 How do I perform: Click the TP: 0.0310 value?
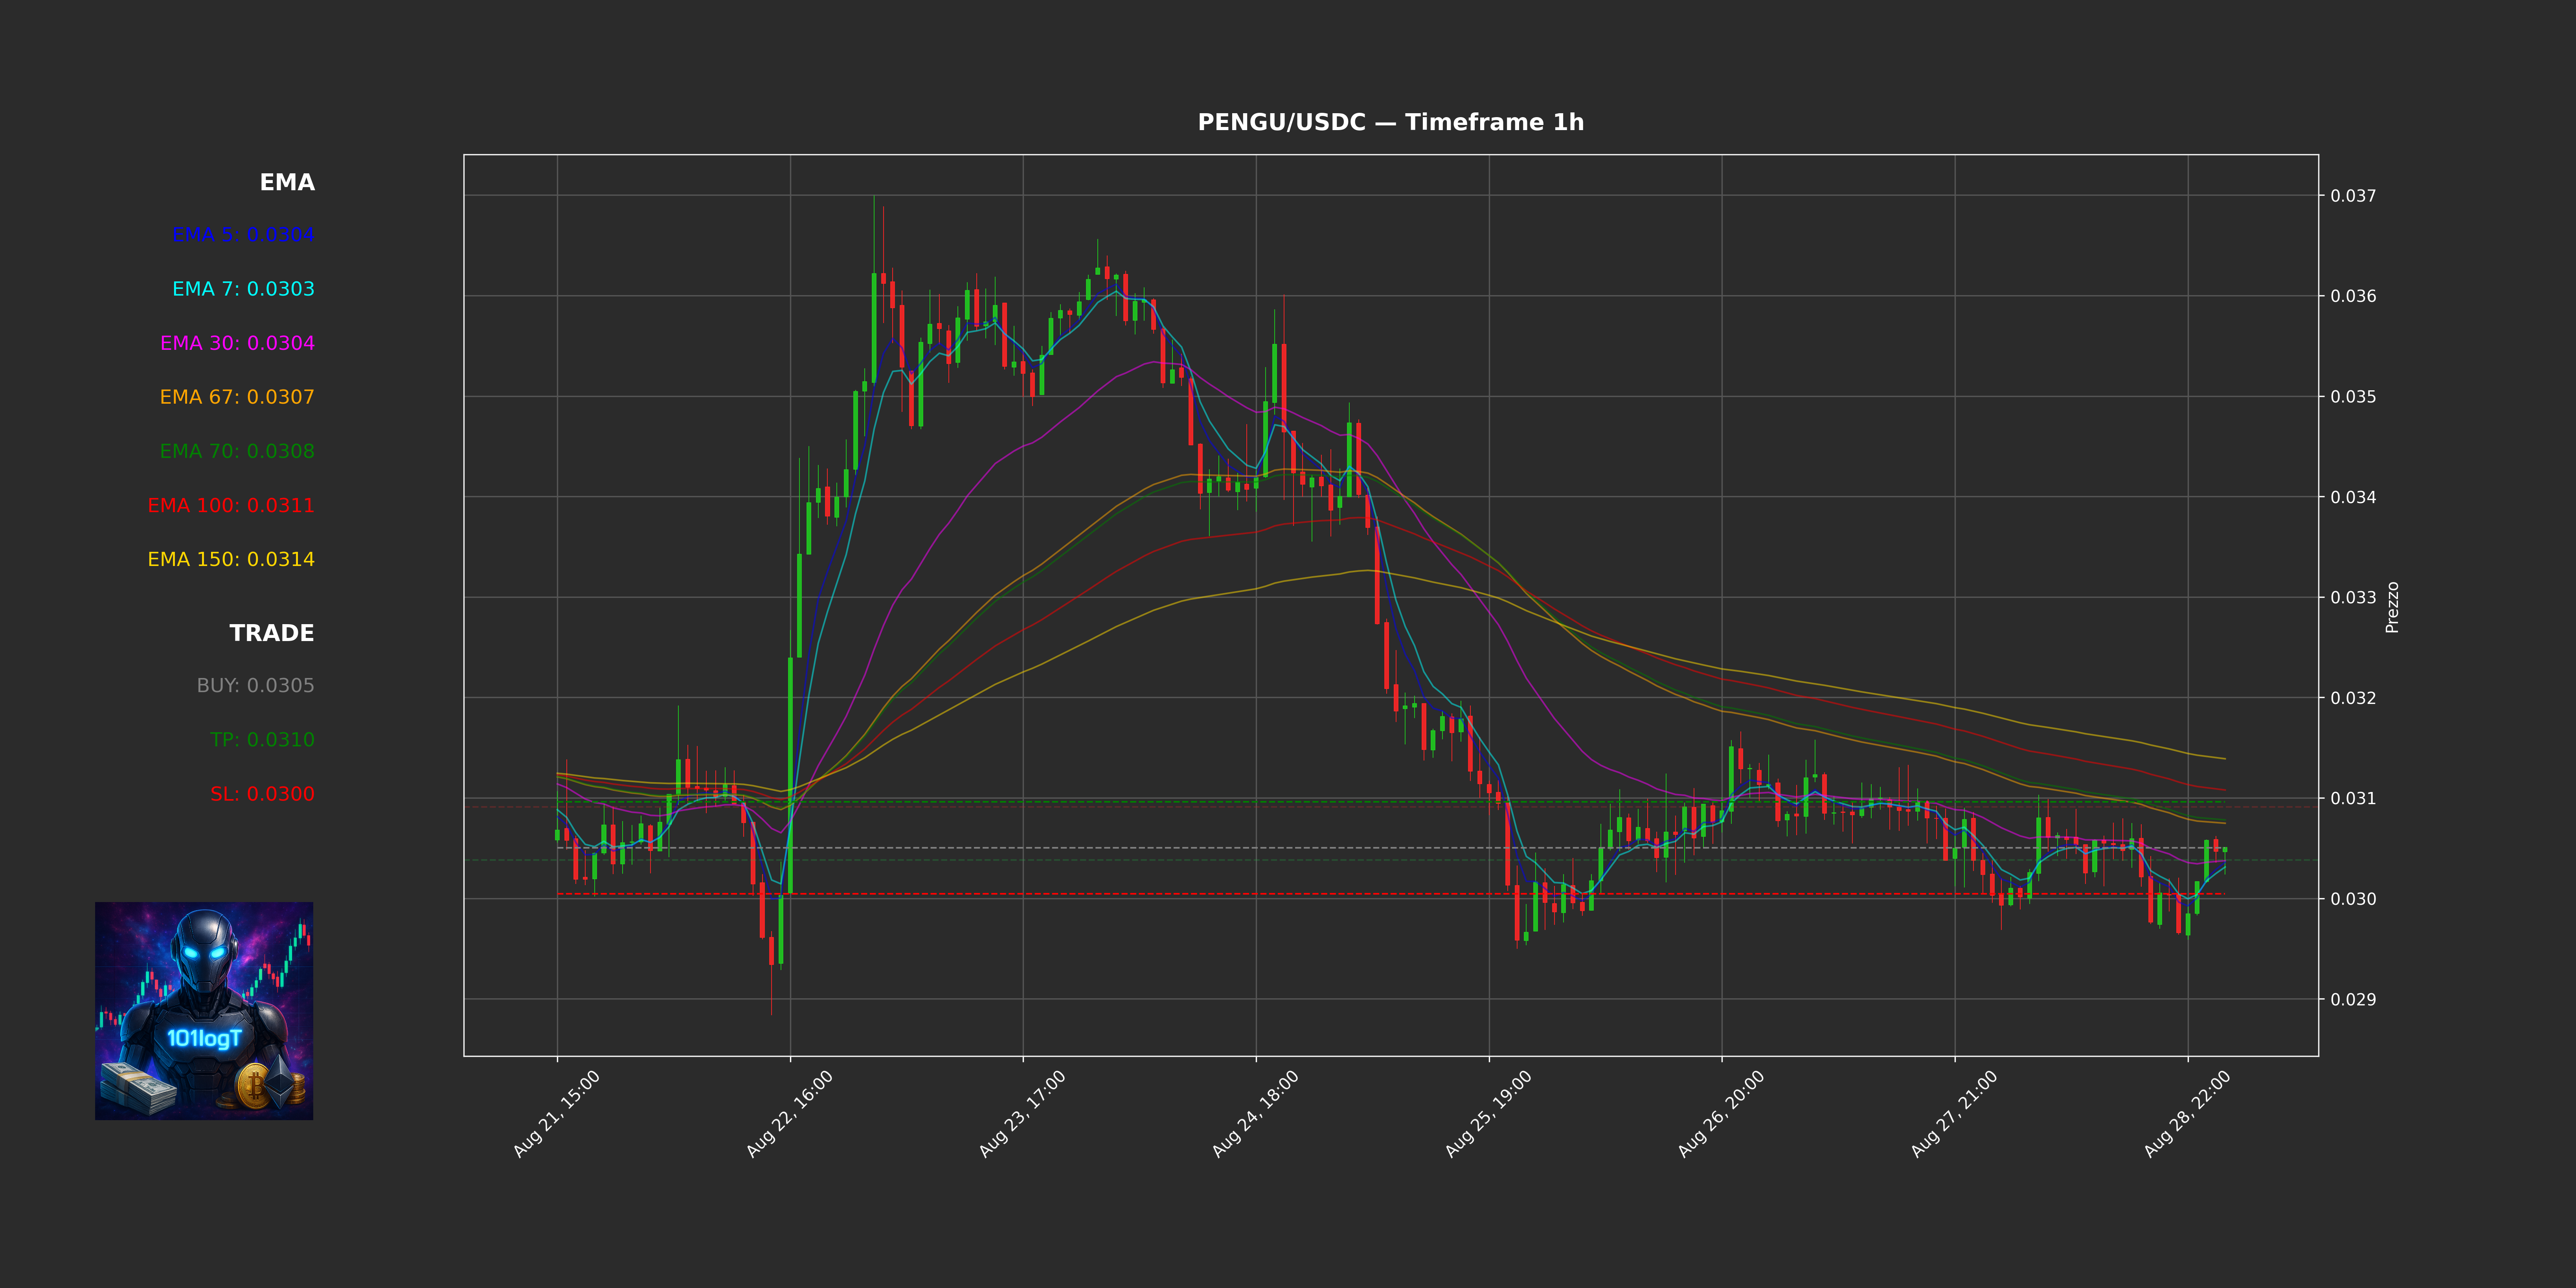click(262, 740)
